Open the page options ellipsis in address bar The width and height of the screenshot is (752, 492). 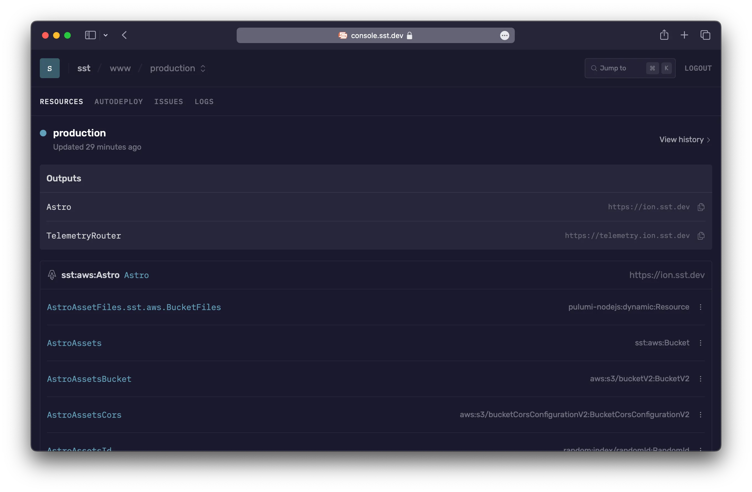click(504, 35)
